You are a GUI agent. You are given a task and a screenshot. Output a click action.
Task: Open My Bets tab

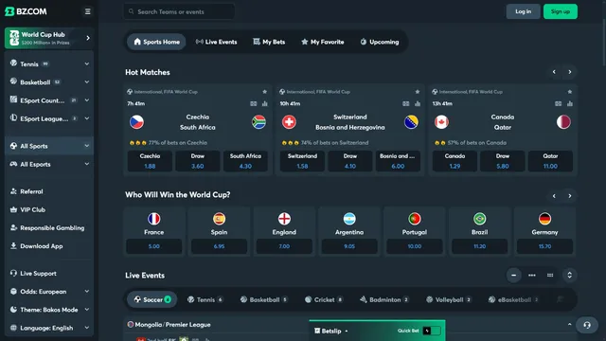(x=269, y=42)
